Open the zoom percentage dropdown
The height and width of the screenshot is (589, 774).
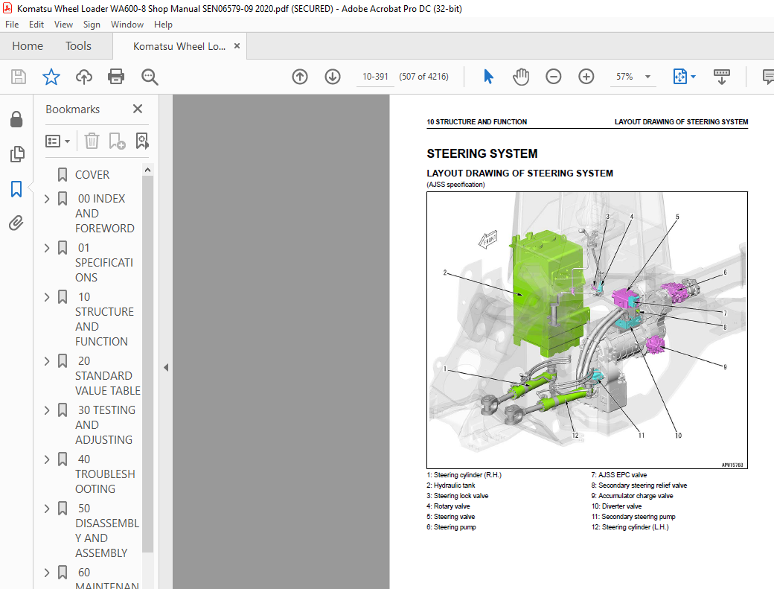(647, 77)
